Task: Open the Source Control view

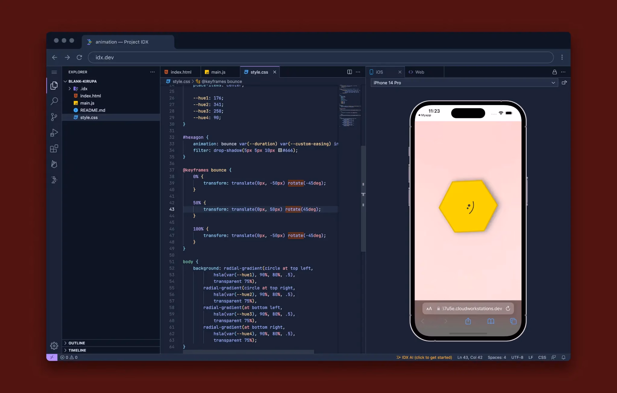Action: pyautogui.click(x=54, y=117)
